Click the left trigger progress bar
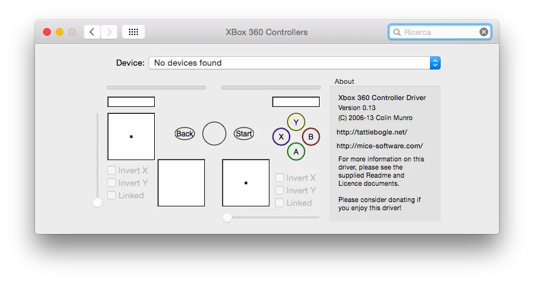Viewport: 534px width, 284px height. pos(156,88)
